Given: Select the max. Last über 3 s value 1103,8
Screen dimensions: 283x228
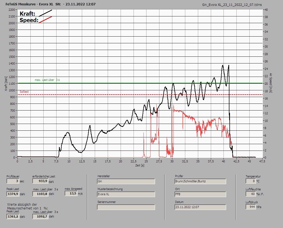Looking at the screenshot, I should pyautogui.click(x=40, y=194).
